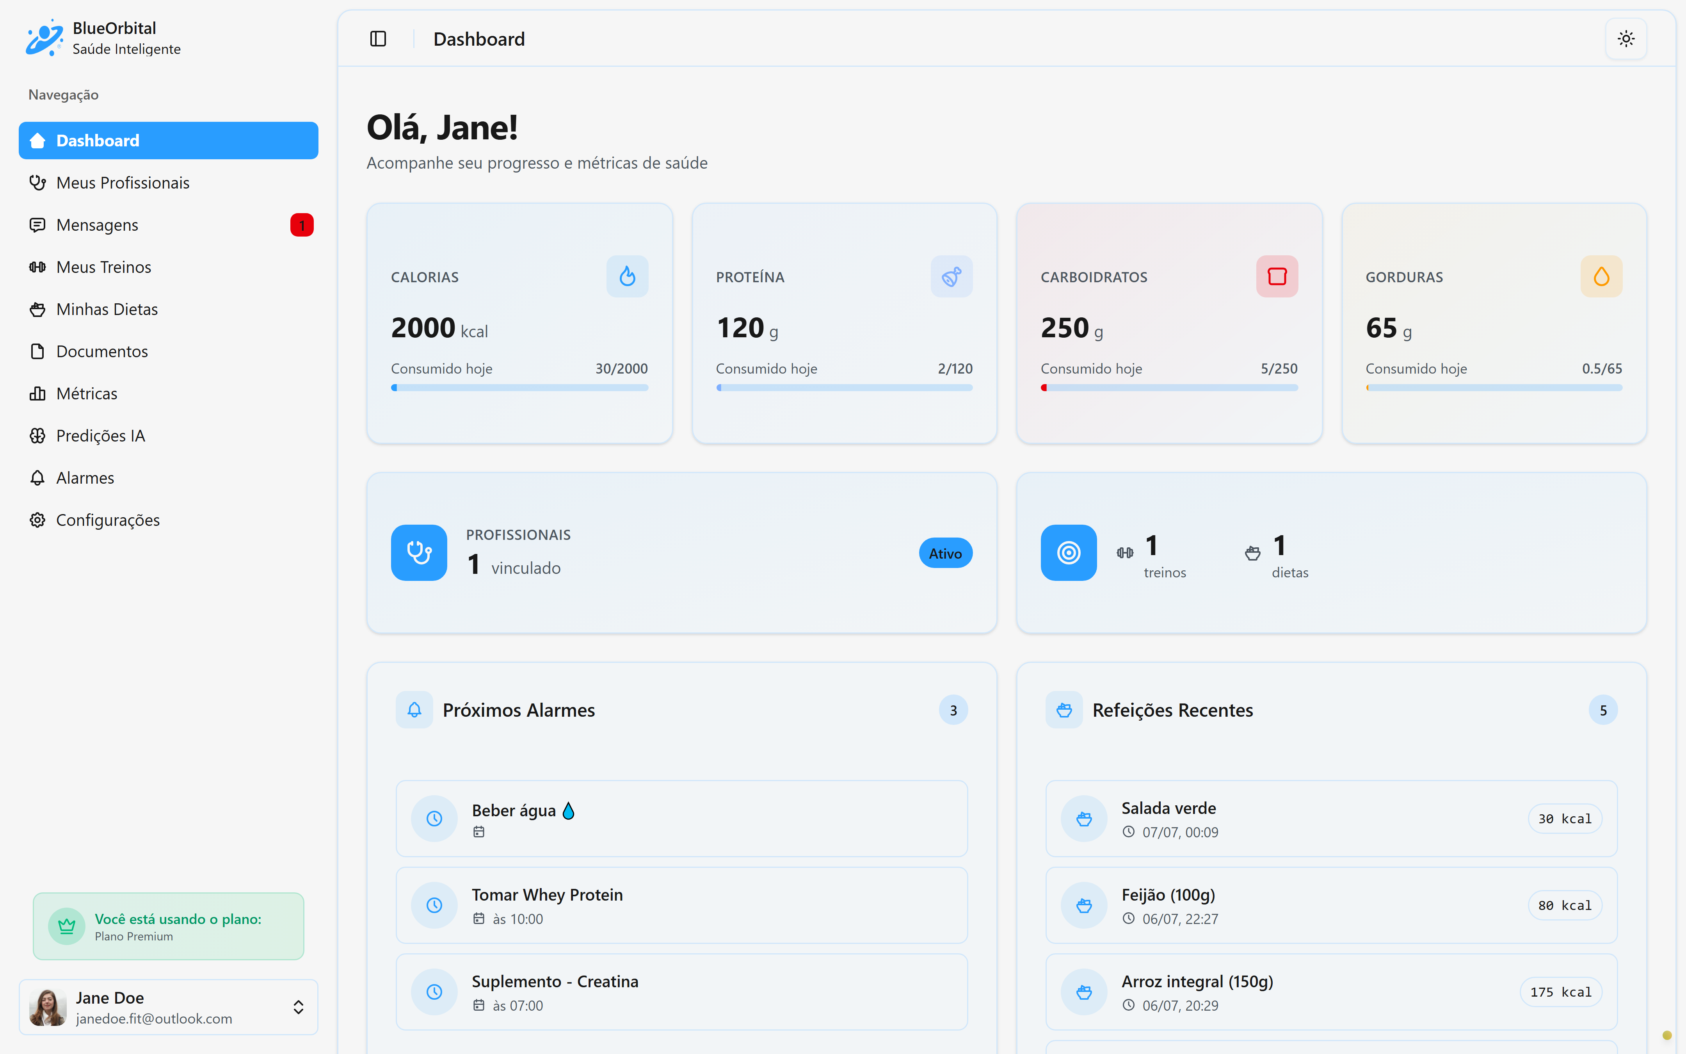Viewport: 1686px width, 1054px height.
Task: Click the Calorias flame icon
Action: click(627, 277)
